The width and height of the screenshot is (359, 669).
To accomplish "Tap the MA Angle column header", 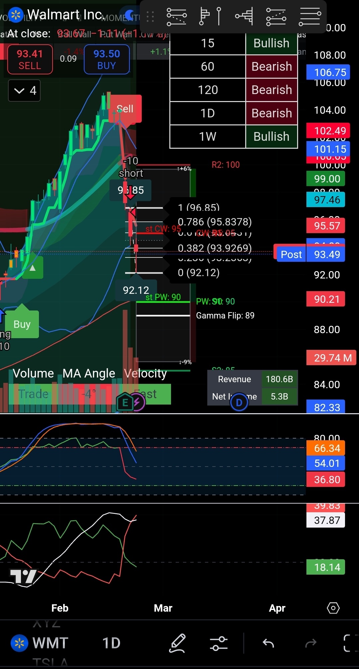I will [89, 374].
